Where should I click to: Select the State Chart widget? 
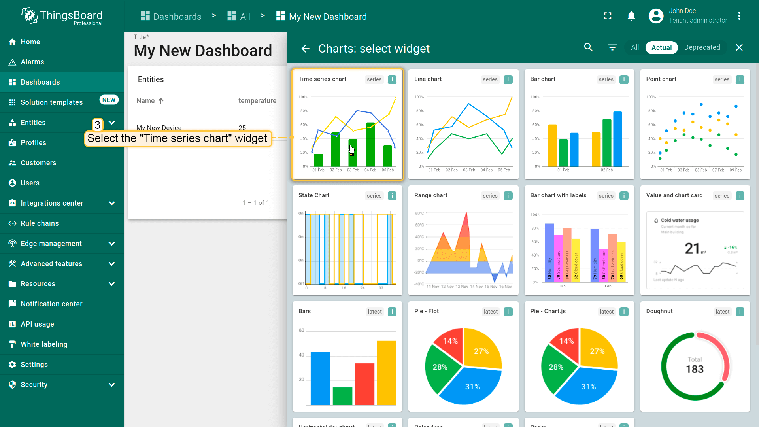347,240
